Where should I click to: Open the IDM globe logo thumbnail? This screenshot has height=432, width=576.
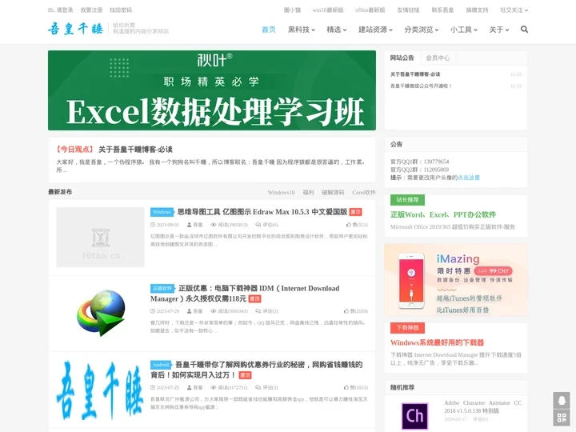(100, 313)
